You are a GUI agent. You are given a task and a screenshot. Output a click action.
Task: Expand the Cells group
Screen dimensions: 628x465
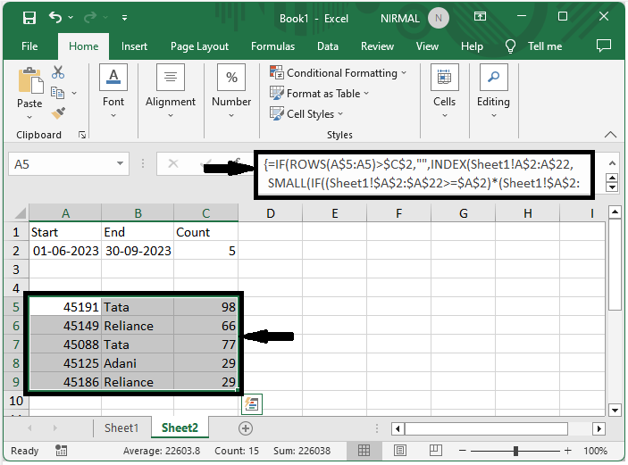pyautogui.click(x=444, y=91)
